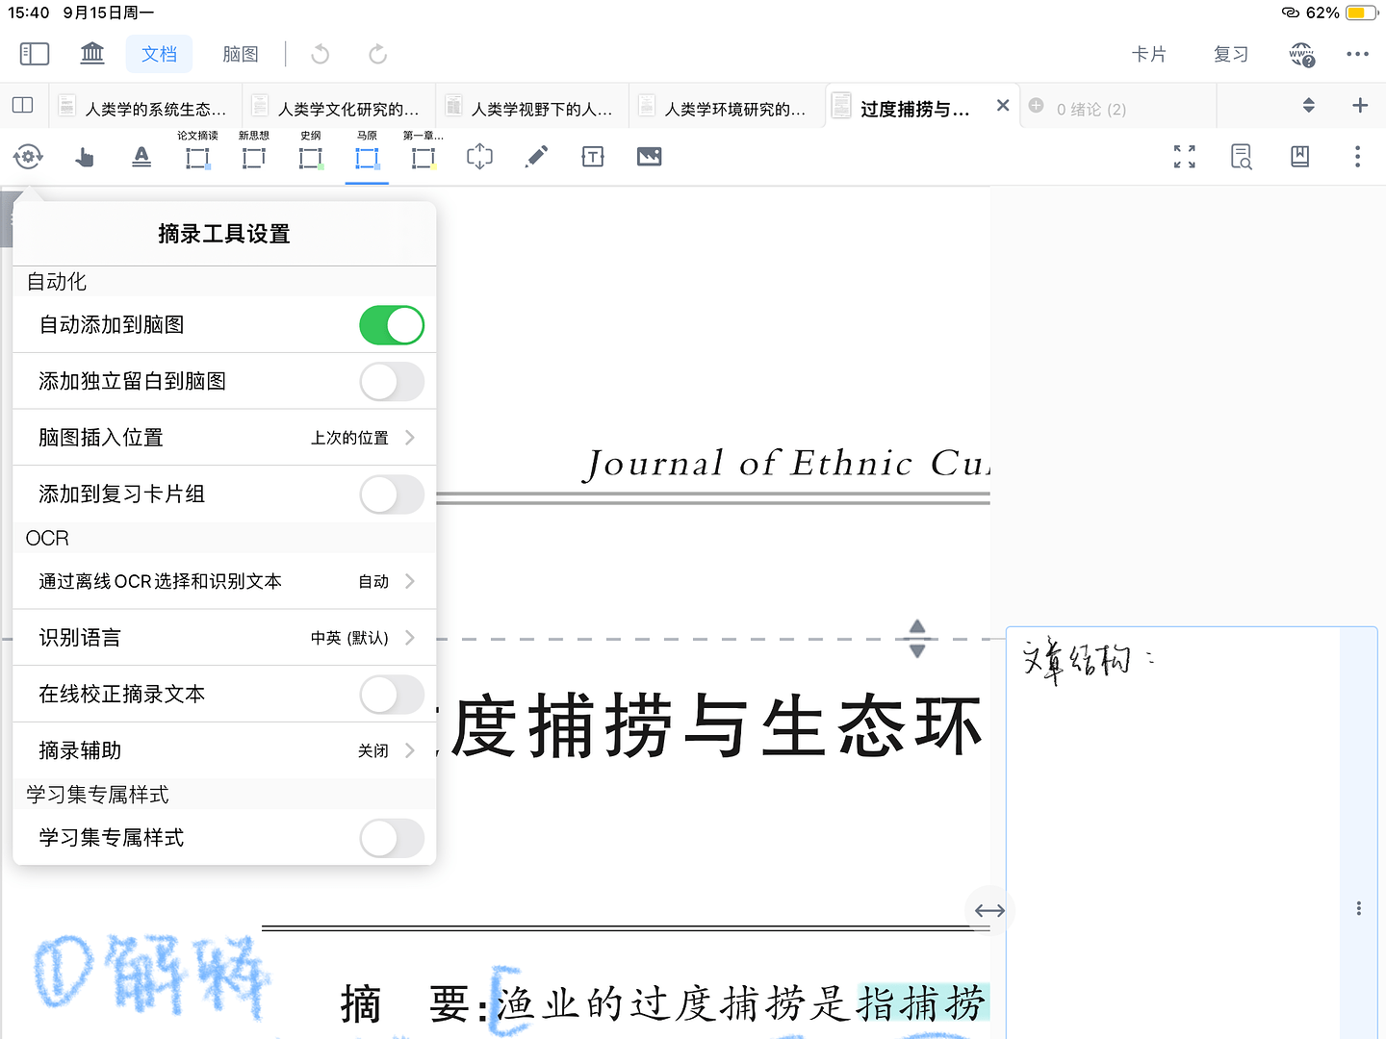Image resolution: width=1386 pixels, height=1039 pixels.
Task: Open the bookmark panel icon
Action: point(1299,157)
